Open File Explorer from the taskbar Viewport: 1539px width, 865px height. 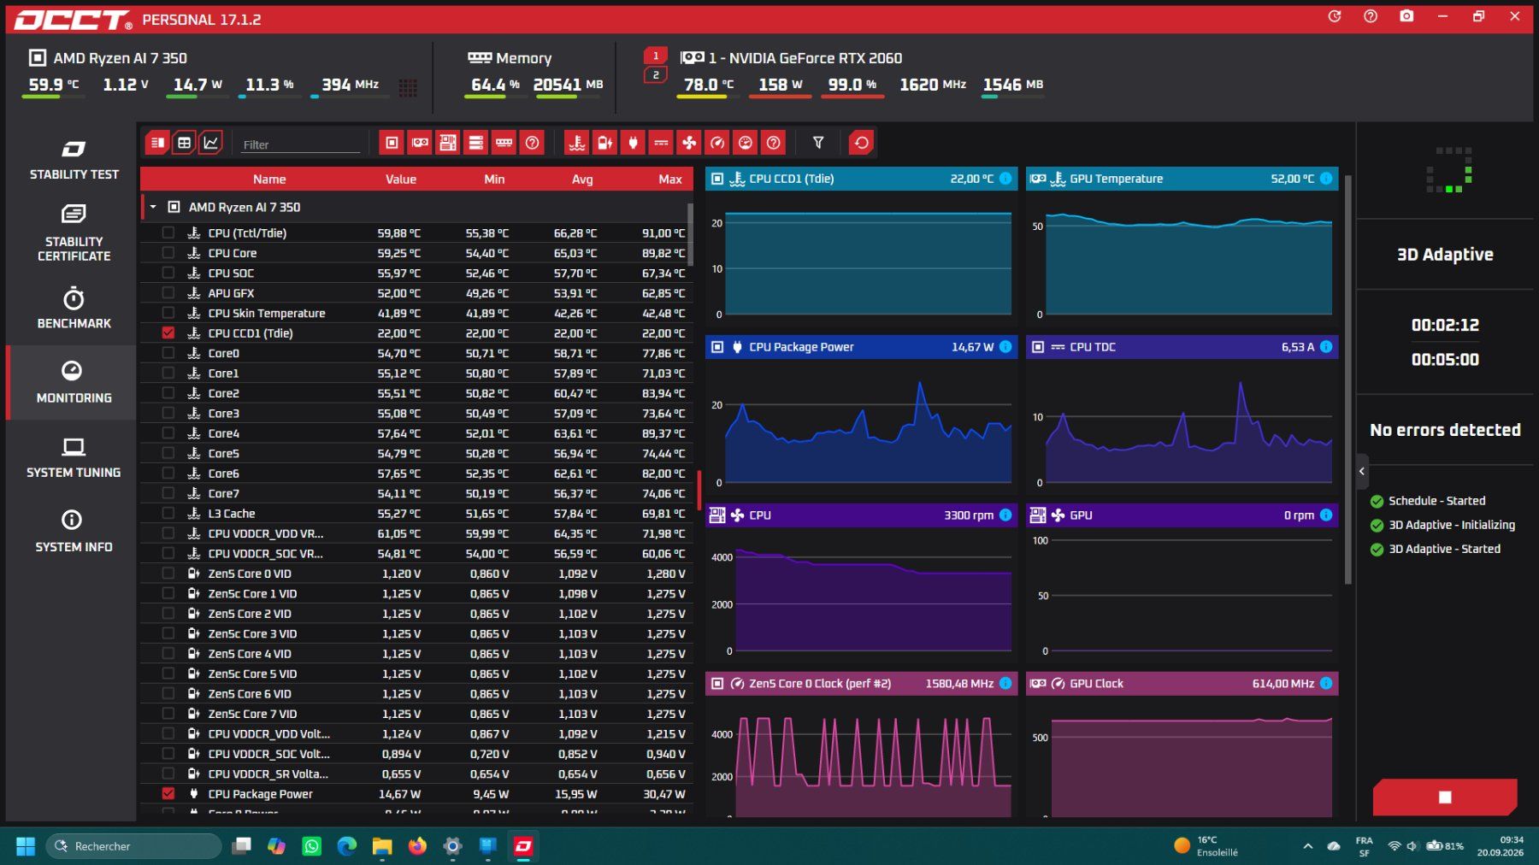tap(382, 846)
